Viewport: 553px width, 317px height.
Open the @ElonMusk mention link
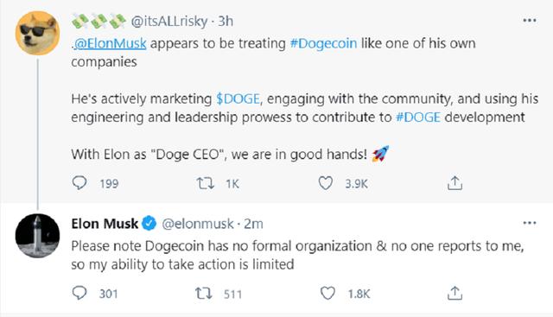(110, 43)
